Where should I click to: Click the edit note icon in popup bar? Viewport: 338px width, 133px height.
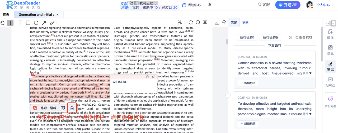click(63, 108)
